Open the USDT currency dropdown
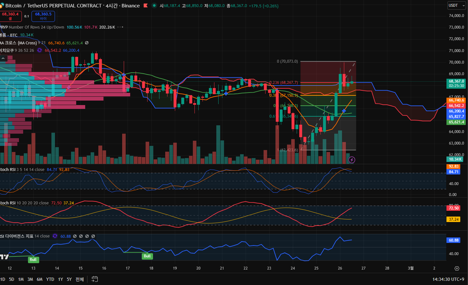The height and width of the screenshot is (285, 468). (x=456, y=5)
